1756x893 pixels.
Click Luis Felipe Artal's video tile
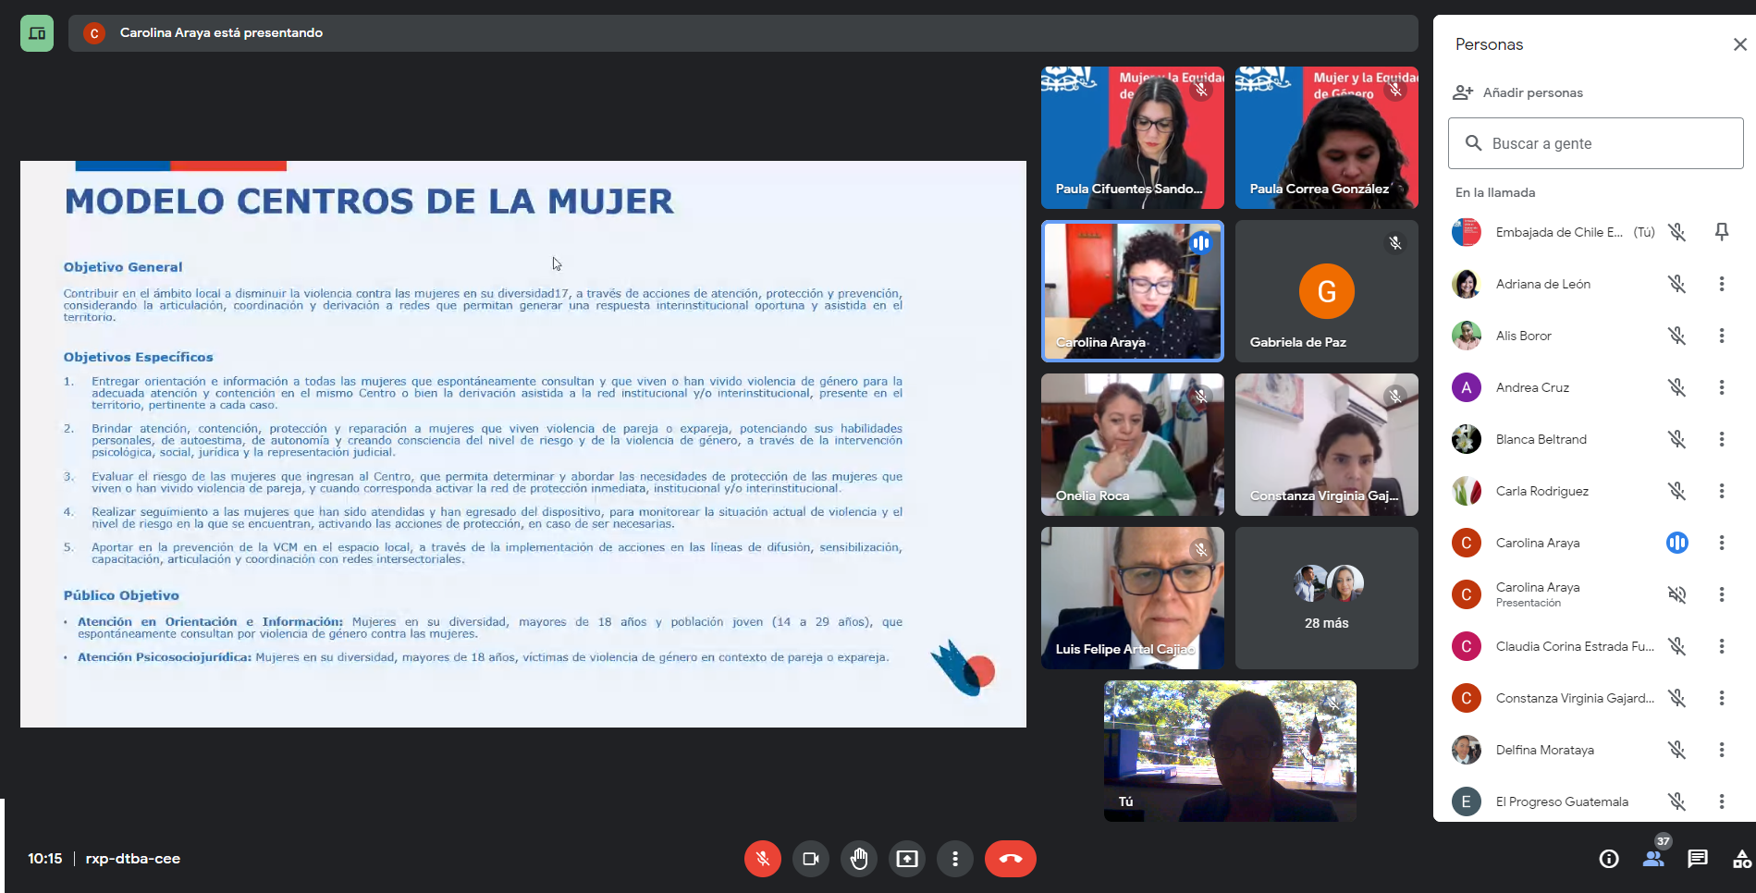coord(1132,598)
